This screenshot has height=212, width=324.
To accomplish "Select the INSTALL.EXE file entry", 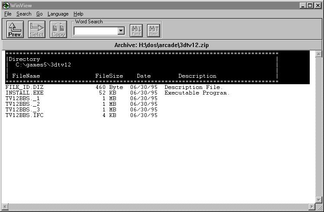I will (24, 93).
